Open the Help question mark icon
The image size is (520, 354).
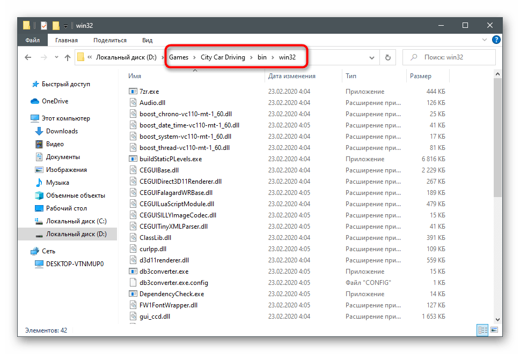496,40
